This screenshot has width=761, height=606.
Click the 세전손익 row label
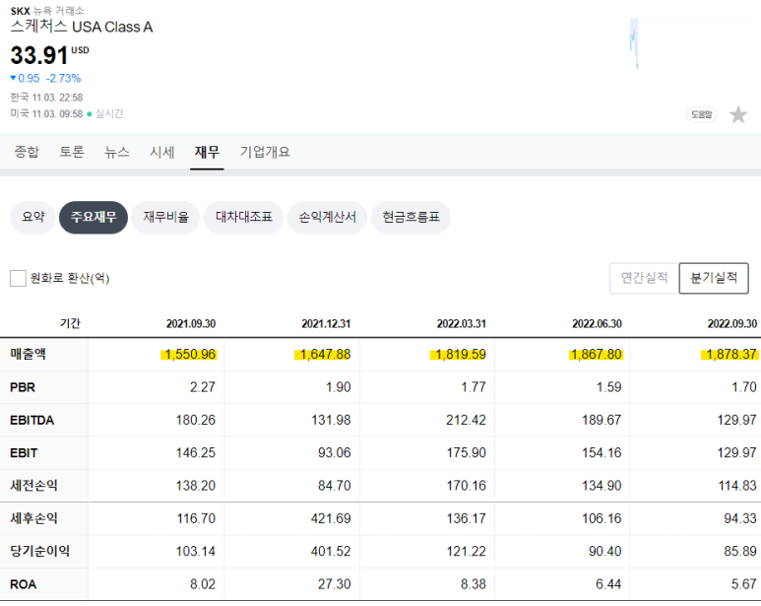(34, 485)
